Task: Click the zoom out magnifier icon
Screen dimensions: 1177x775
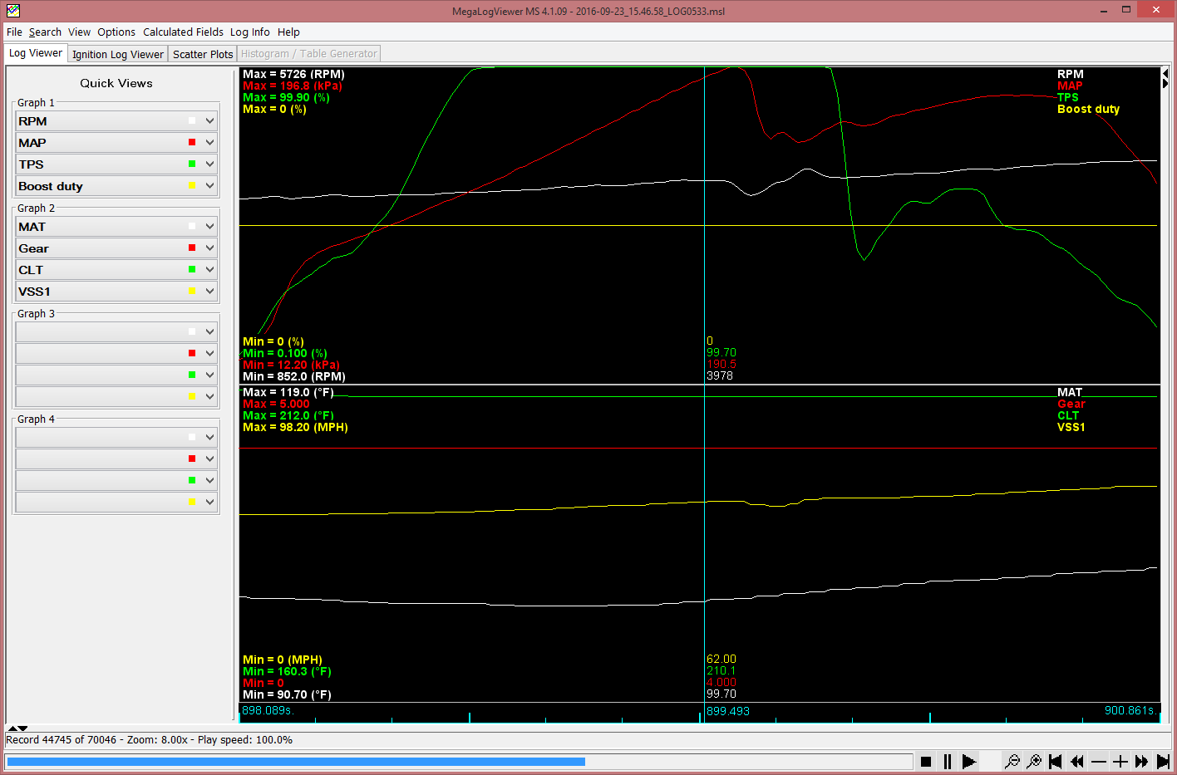Action: (1012, 762)
